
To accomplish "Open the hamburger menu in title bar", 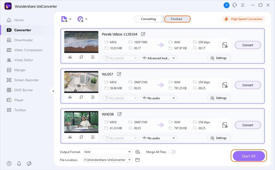I will 243,5.
